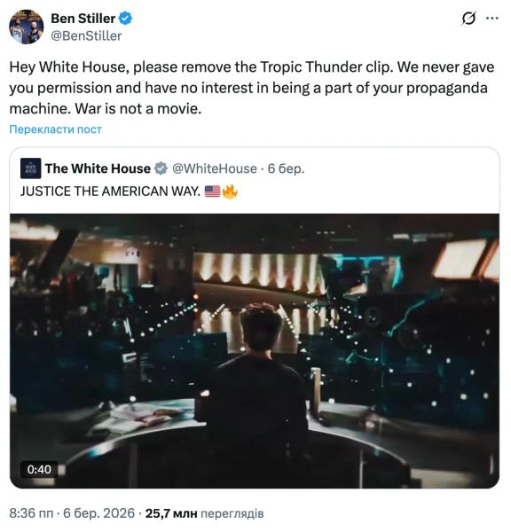Click the 0:40 video duration badge
511x532 pixels.
[39, 470]
